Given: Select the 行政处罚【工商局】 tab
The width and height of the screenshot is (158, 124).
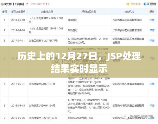Looking at the screenshot, I should (x=13, y=4).
